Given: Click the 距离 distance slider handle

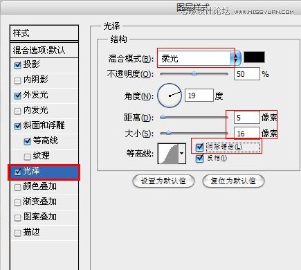Looking at the screenshot, I should (x=163, y=117).
